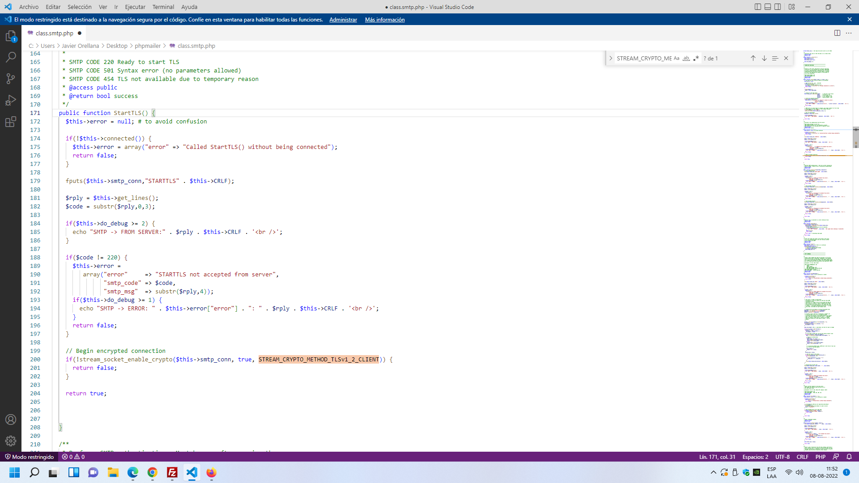Open the Run and Debug view
The image size is (859, 483).
pos(11,100)
